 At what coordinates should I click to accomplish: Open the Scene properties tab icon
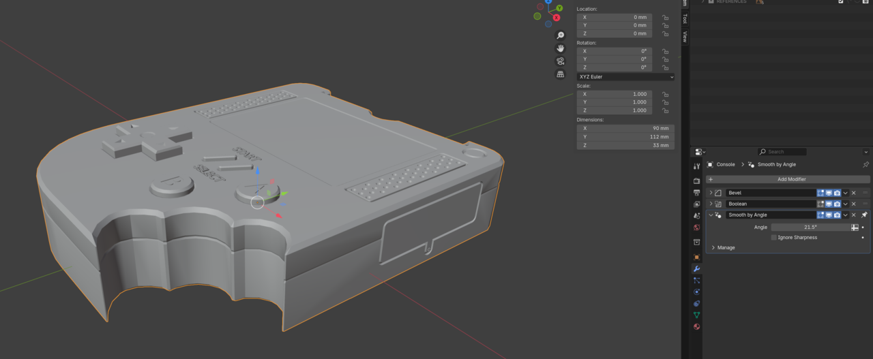click(x=696, y=216)
